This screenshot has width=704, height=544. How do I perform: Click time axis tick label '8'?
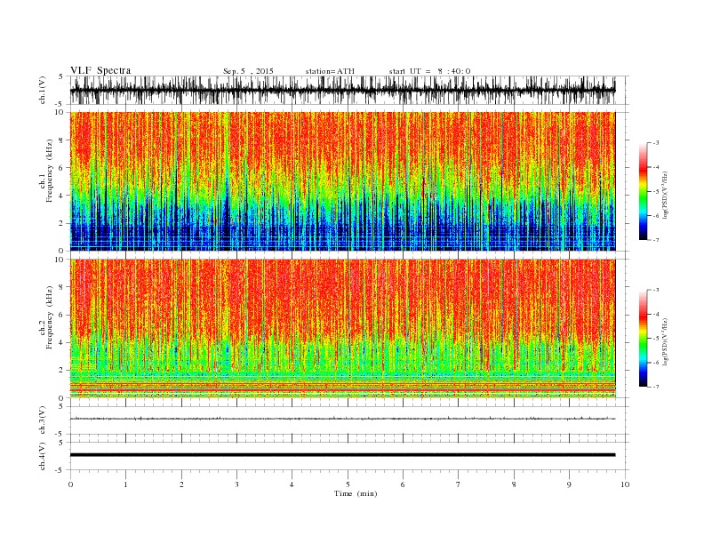pyautogui.click(x=514, y=484)
